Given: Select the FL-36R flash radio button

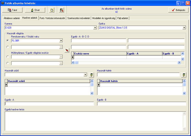Looking at the screenshot, I should pyautogui.click(x=8, y=41).
